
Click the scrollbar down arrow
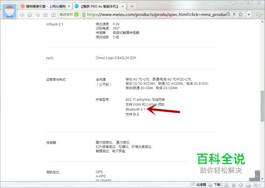point(262,179)
